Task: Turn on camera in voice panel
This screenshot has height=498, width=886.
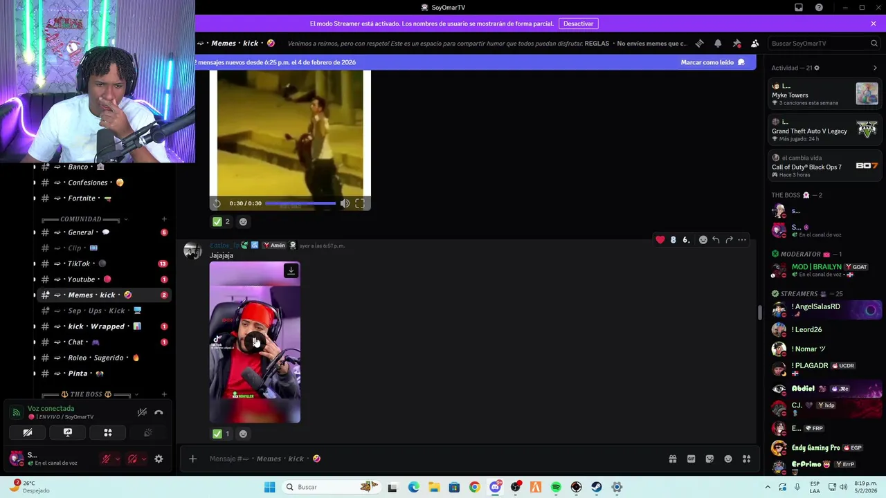Action: pos(28,432)
